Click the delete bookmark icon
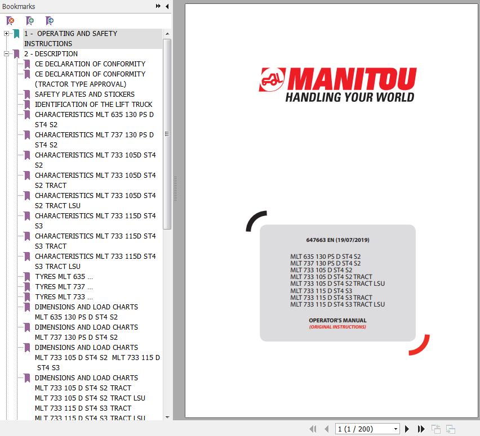Viewport: 480px width, 436px height. 10,21
